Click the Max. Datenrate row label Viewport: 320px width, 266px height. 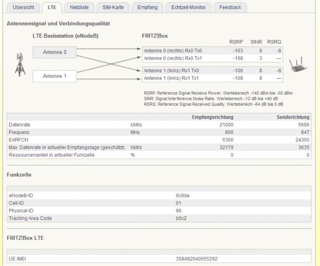[66, 147]
